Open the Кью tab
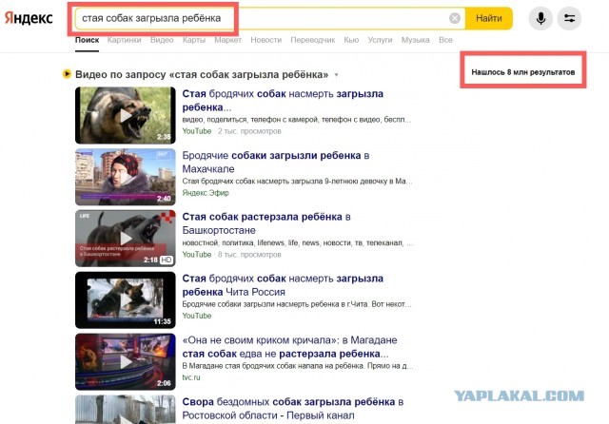This screenshot has width=609, height=424. click(351, 40)
